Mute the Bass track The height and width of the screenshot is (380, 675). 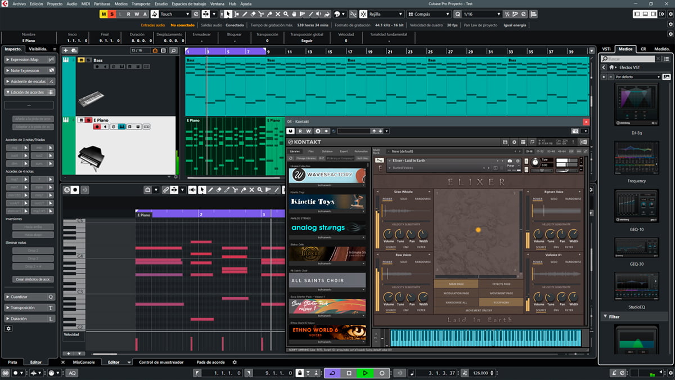click(x=81, y=60)
